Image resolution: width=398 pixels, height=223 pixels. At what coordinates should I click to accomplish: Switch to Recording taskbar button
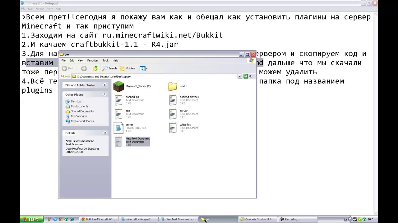(x=298, y=219)
